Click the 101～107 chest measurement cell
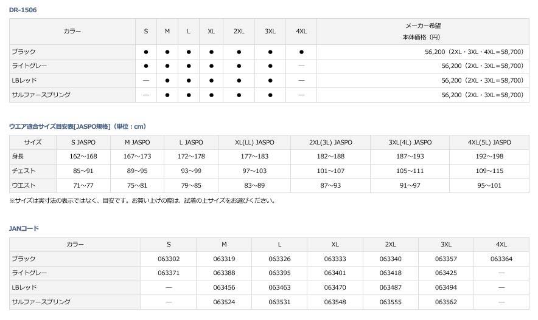The image size is (538, 320). pos(330,171)
